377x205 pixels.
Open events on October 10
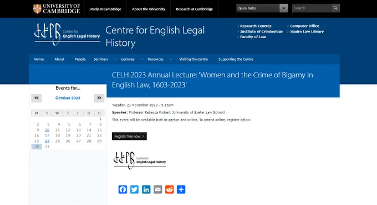tap(47, 130)
